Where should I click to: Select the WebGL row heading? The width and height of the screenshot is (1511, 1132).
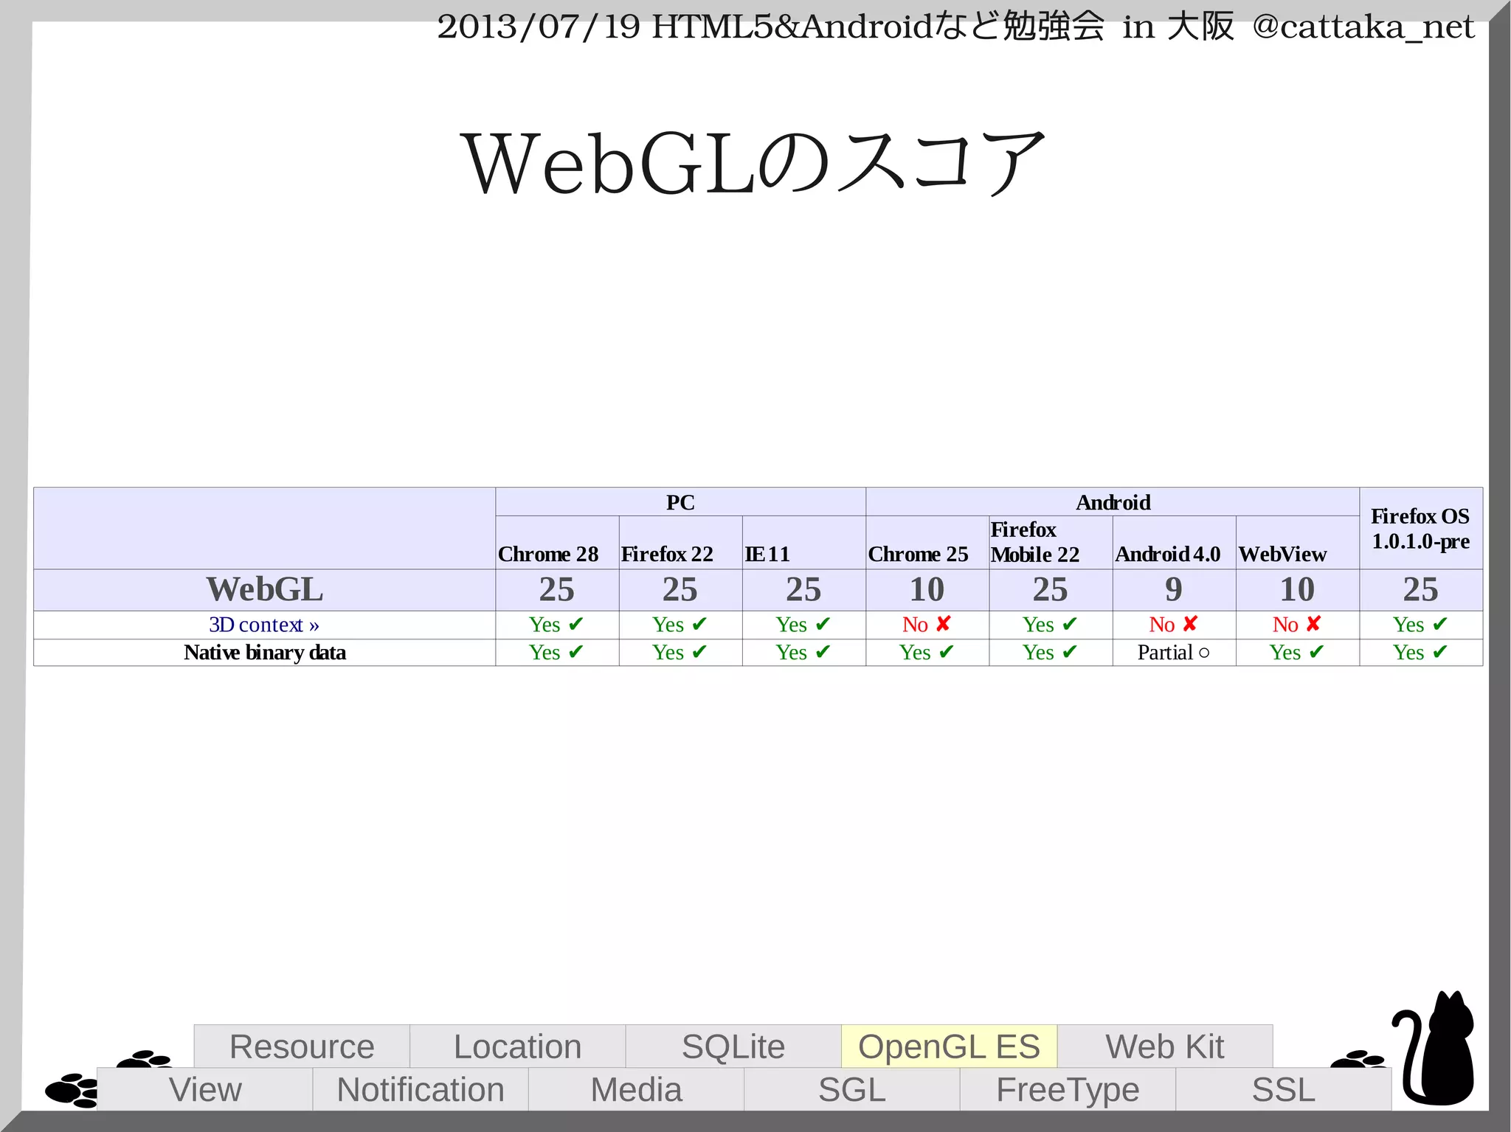264,589
